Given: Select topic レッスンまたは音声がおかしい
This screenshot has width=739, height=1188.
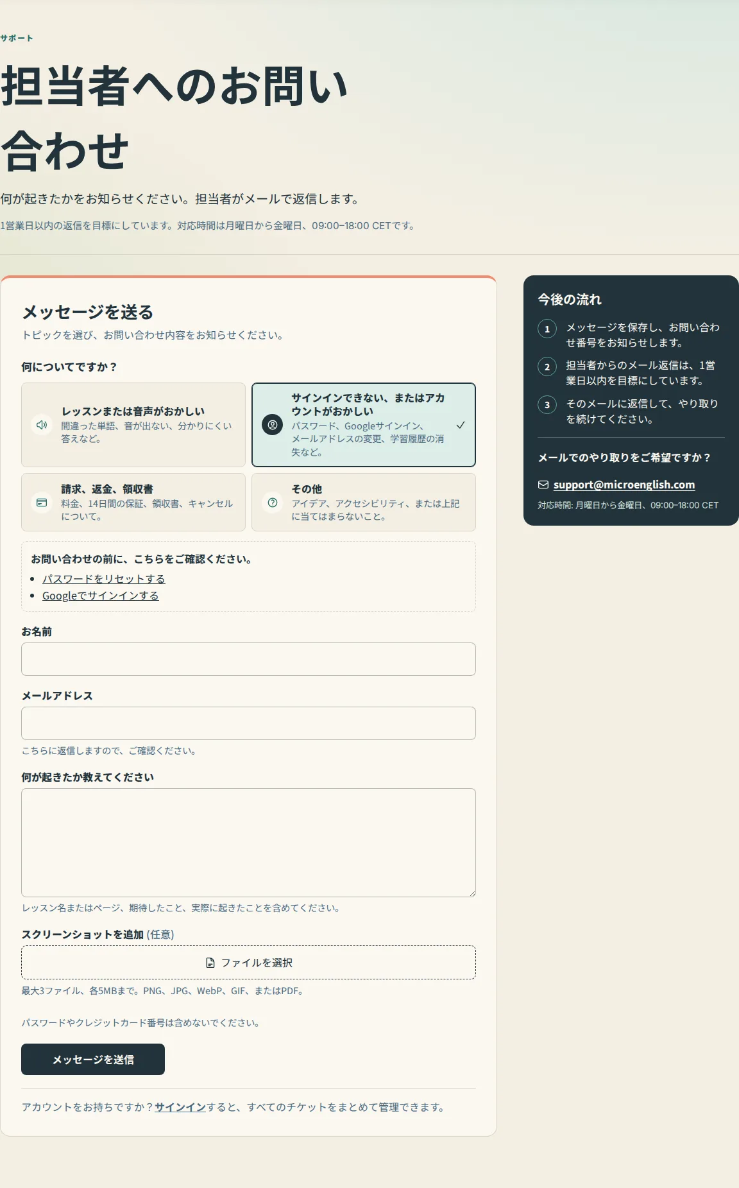Looking at the screenshot, I should point(133,425).
